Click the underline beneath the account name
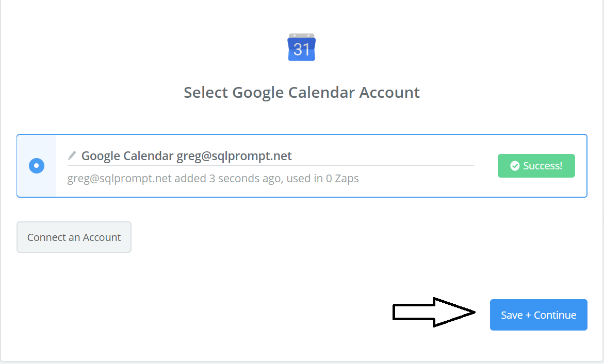Screen dimensions: 604x364 270,165
